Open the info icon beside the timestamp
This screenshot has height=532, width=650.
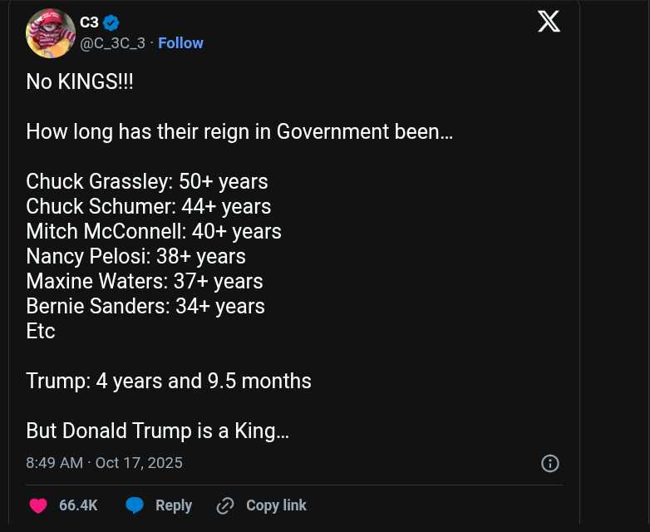549,463
